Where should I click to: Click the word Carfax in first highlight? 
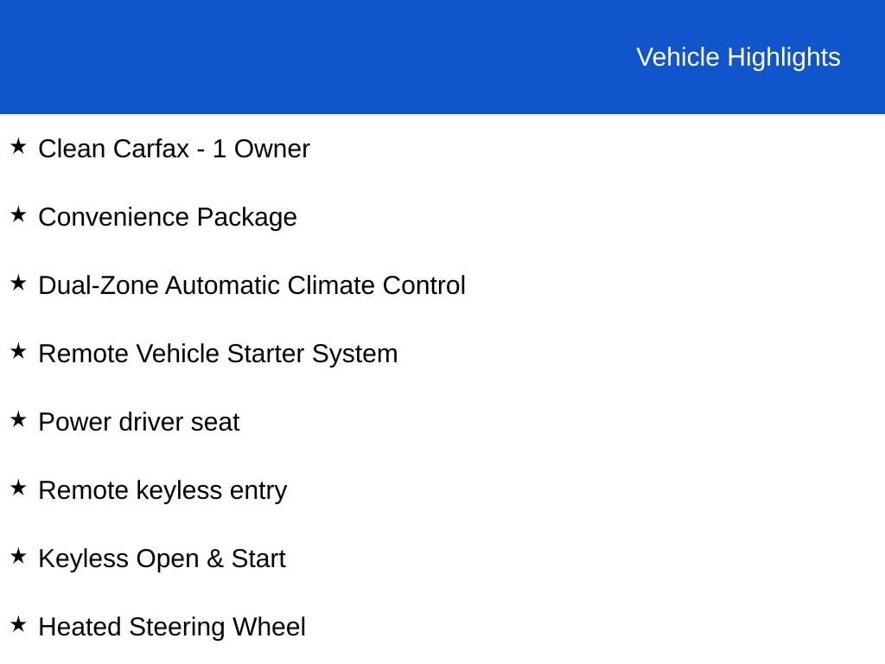[152, 149]
